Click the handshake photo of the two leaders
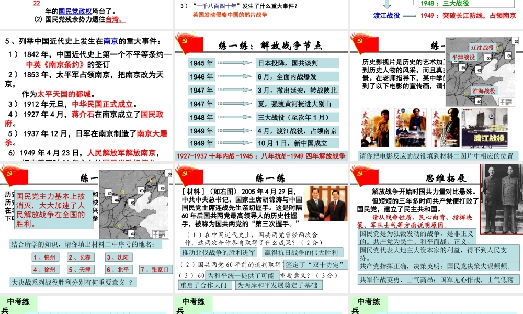 point(325,204)
